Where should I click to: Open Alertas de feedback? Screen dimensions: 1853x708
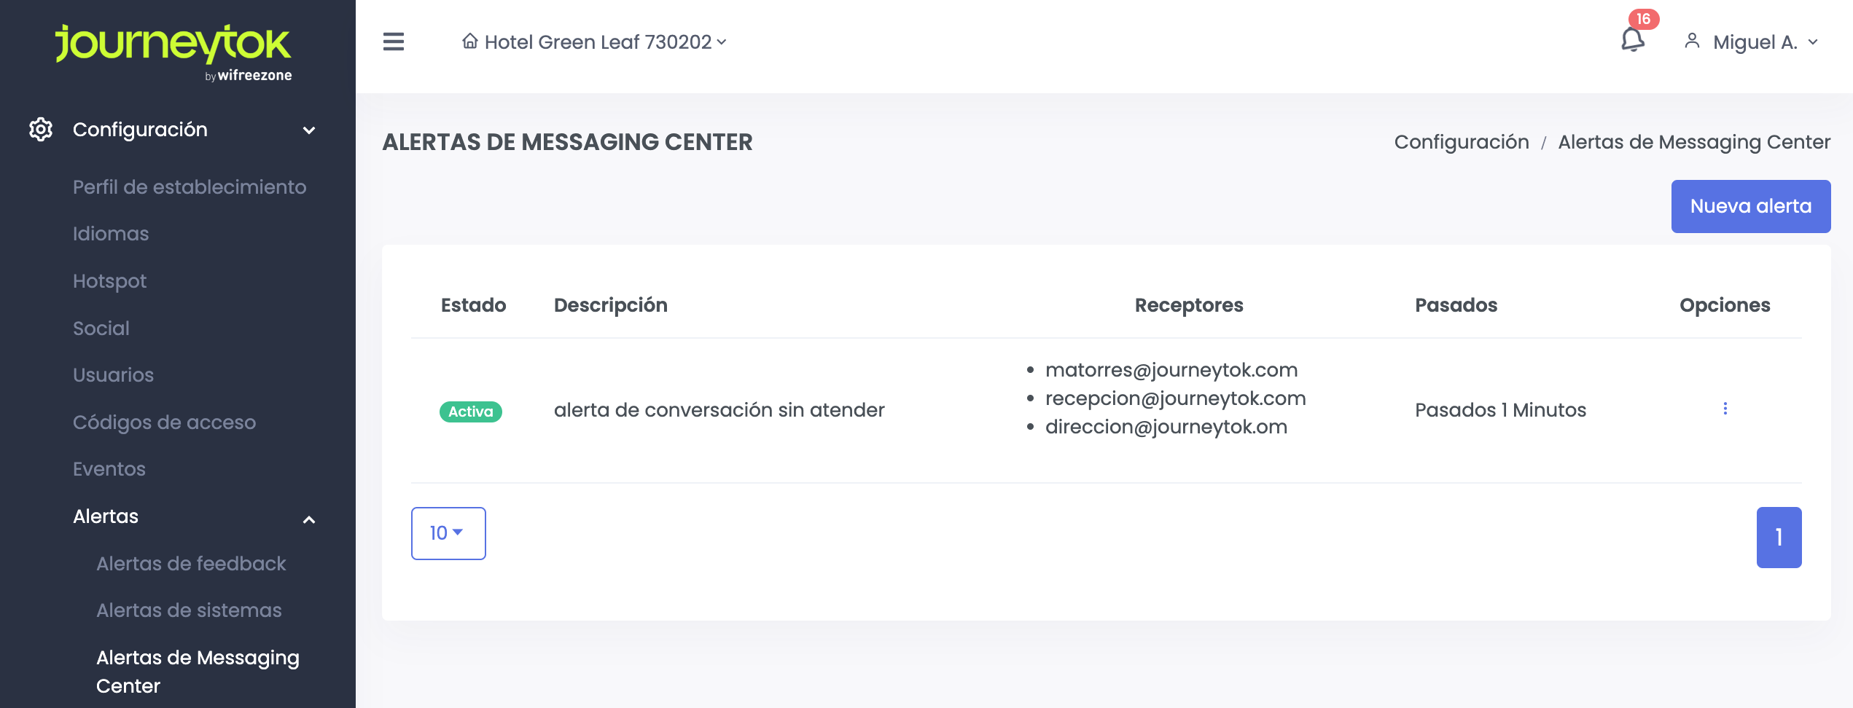(191, 564)
